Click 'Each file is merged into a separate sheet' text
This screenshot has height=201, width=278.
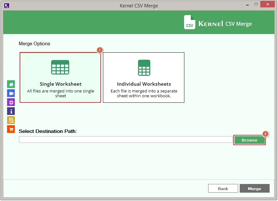[x=144, y=93]
